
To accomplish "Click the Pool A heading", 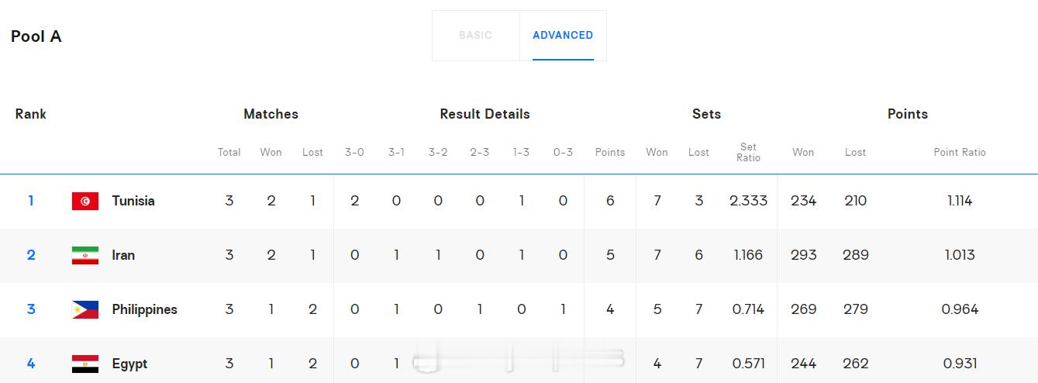I will pos(36,36).
